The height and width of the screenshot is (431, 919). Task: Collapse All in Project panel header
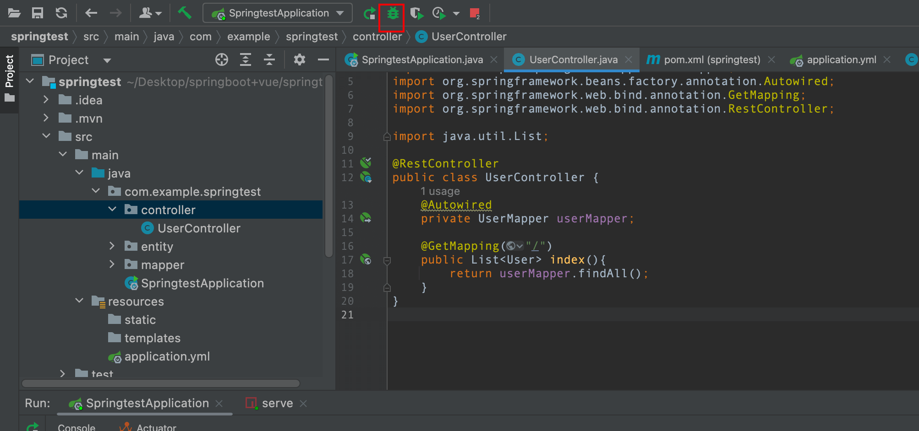pyautogui.click(x=269, y=59)
